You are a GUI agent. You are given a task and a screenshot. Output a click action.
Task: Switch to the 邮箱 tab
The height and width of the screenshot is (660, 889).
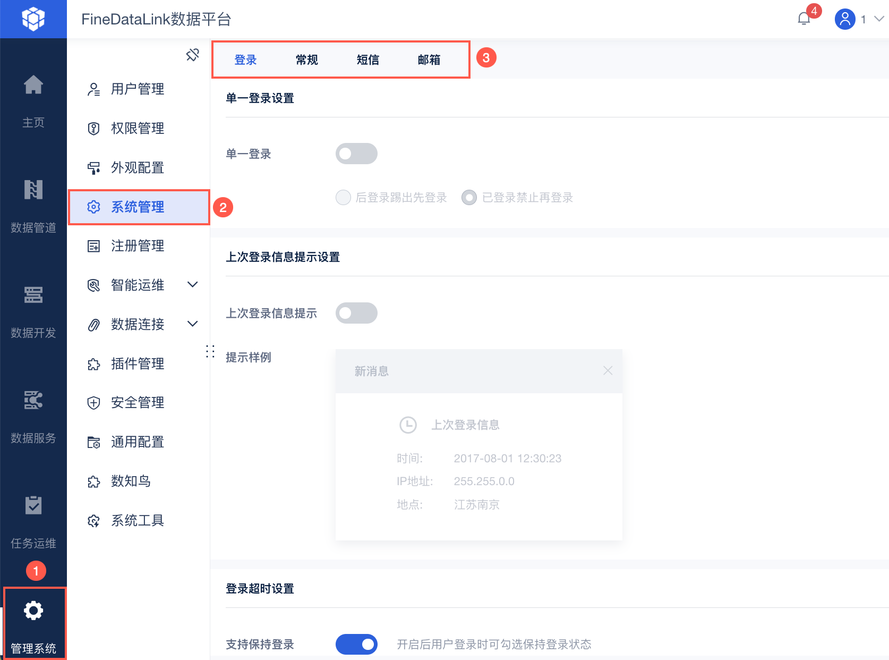point(429,60)
